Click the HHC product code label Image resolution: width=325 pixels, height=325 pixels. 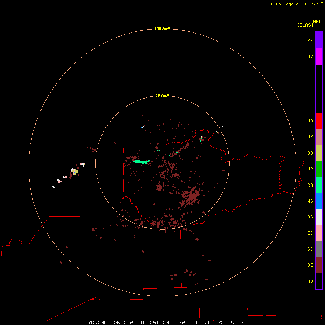tap(317, 22)
